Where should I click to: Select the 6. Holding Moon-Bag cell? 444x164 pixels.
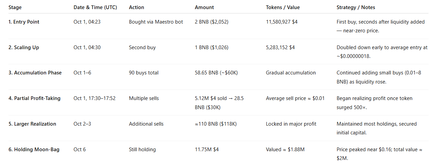[x=34, y=150]
